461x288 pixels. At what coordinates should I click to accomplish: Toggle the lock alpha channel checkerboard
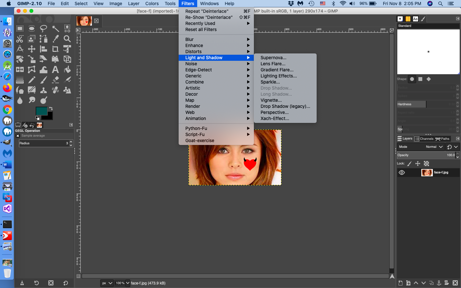(426, 164)
